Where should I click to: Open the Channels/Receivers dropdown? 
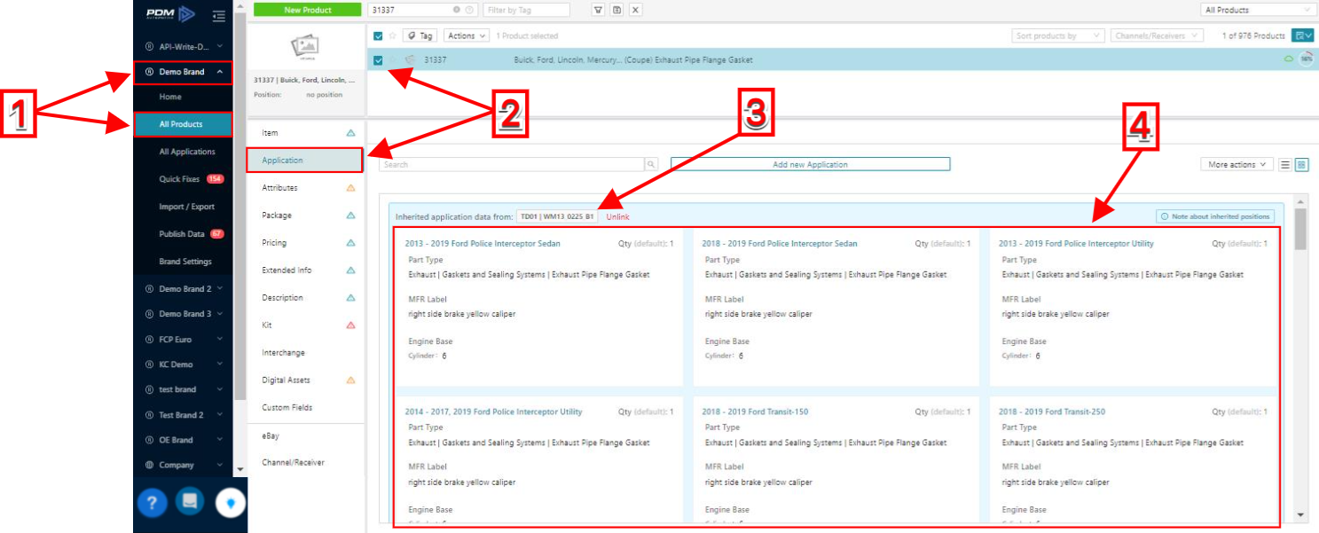pos(1157,36)
